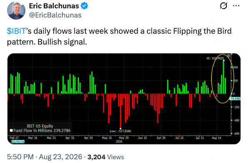Click the highlighted 03/03/26 date tag
The image size is (248, 163).
[x=18, y=141]
